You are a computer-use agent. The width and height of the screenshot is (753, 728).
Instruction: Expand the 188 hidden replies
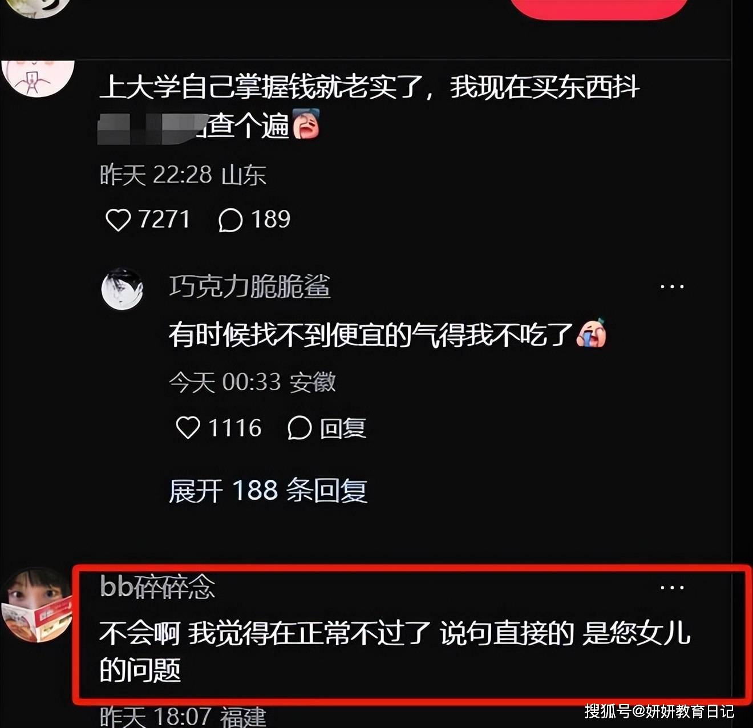(268, 490)
